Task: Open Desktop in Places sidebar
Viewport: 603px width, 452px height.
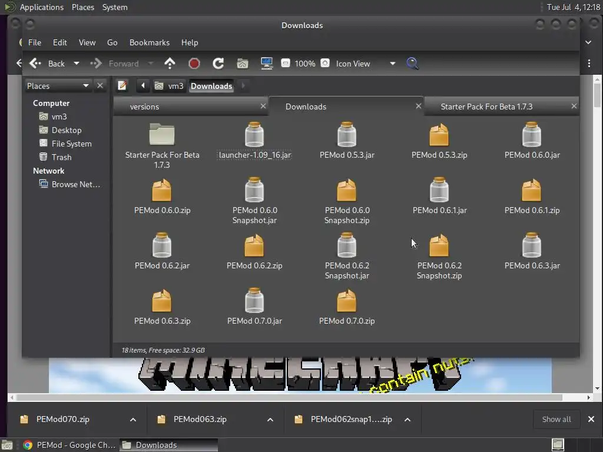Action: tap(66, 130)
